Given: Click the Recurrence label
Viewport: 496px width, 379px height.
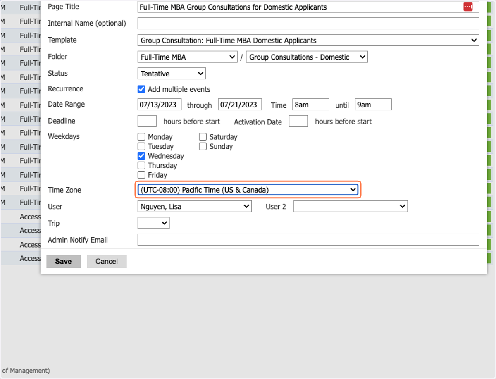Looking at the screenshot, I should 65,89.
